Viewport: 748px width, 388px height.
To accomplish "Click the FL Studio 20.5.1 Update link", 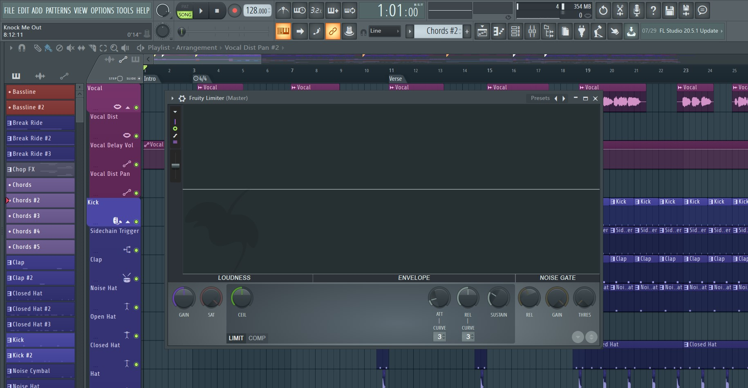I will tap(688, 31).
